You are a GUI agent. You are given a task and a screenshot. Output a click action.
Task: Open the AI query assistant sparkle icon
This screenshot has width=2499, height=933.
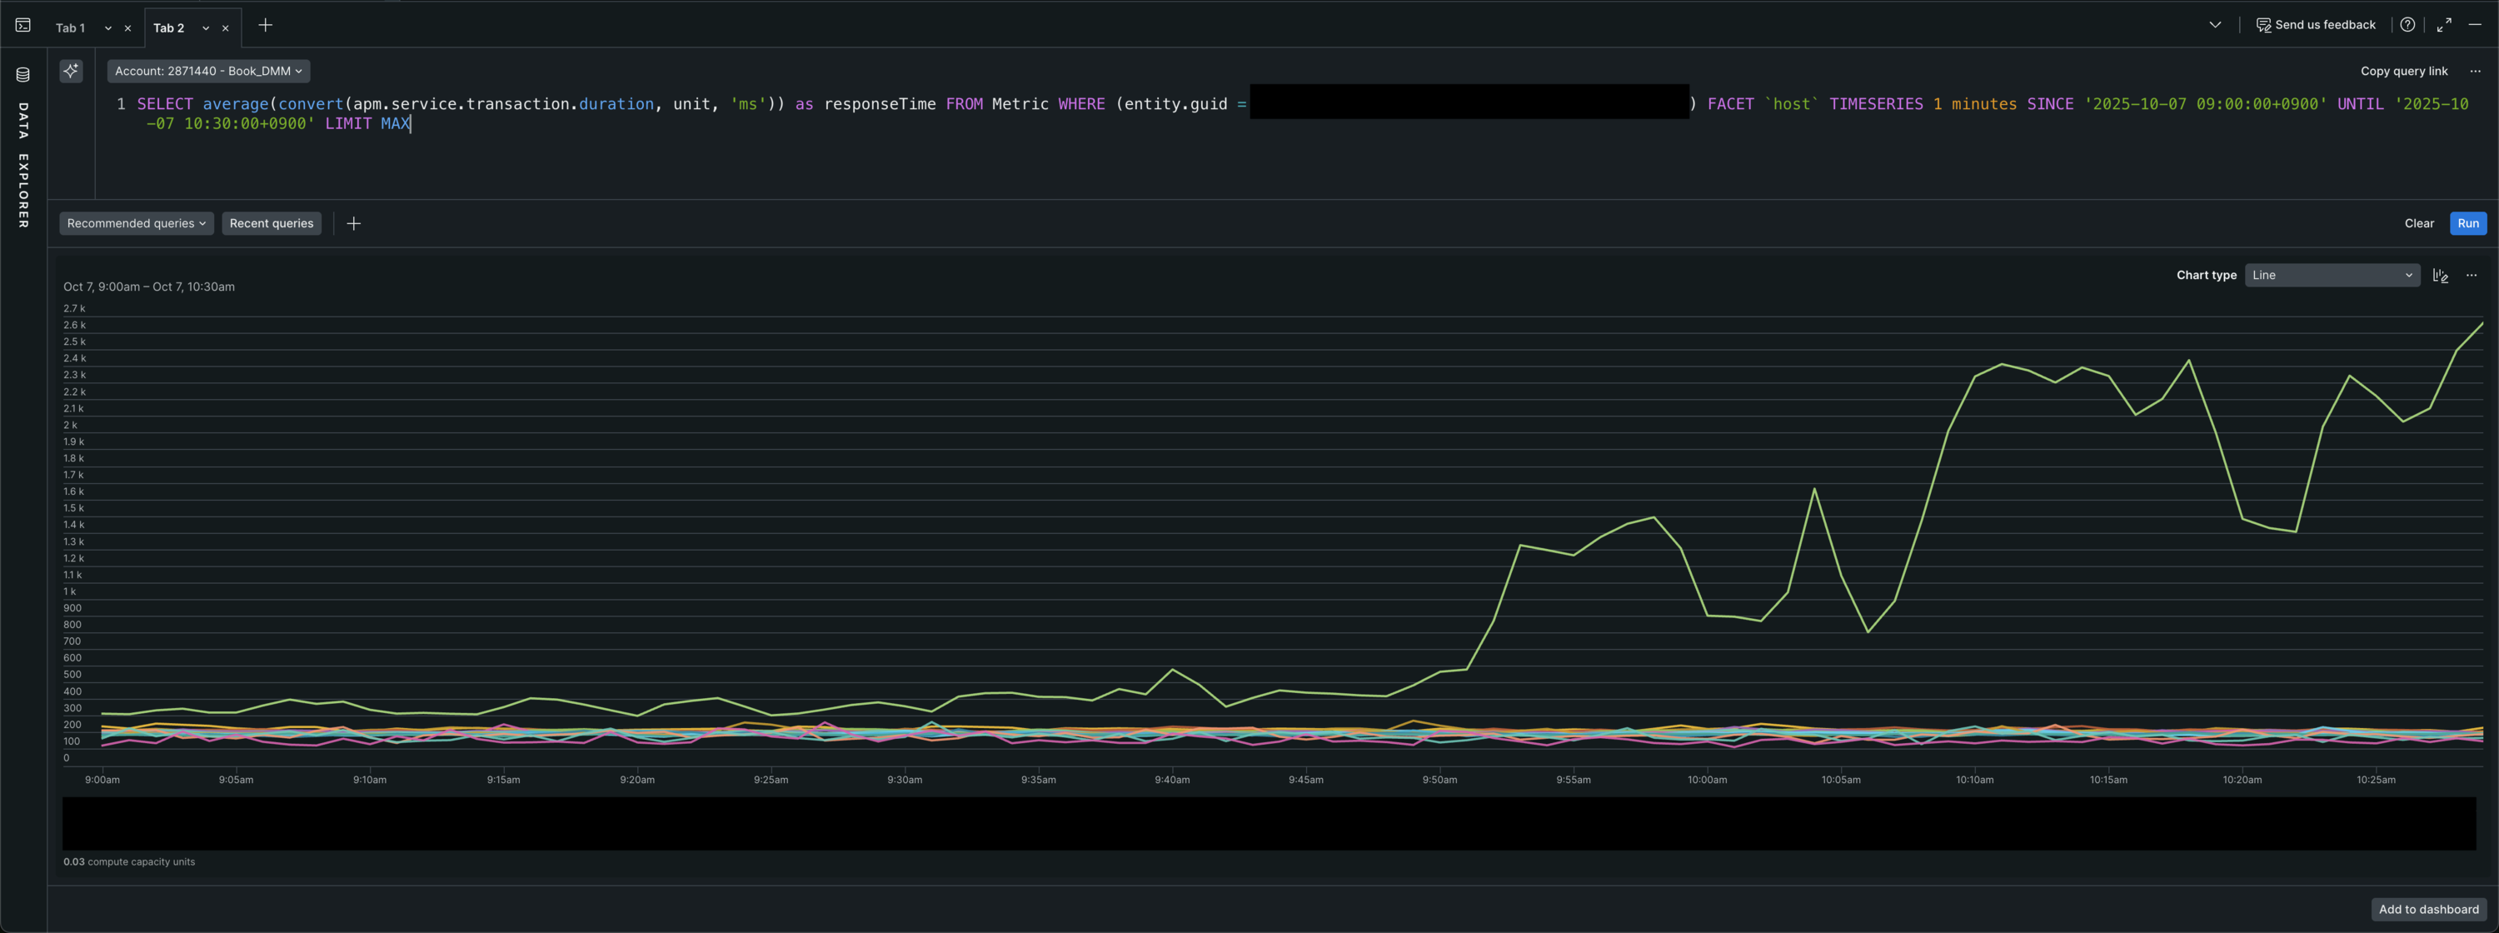(x=71, y=71)
